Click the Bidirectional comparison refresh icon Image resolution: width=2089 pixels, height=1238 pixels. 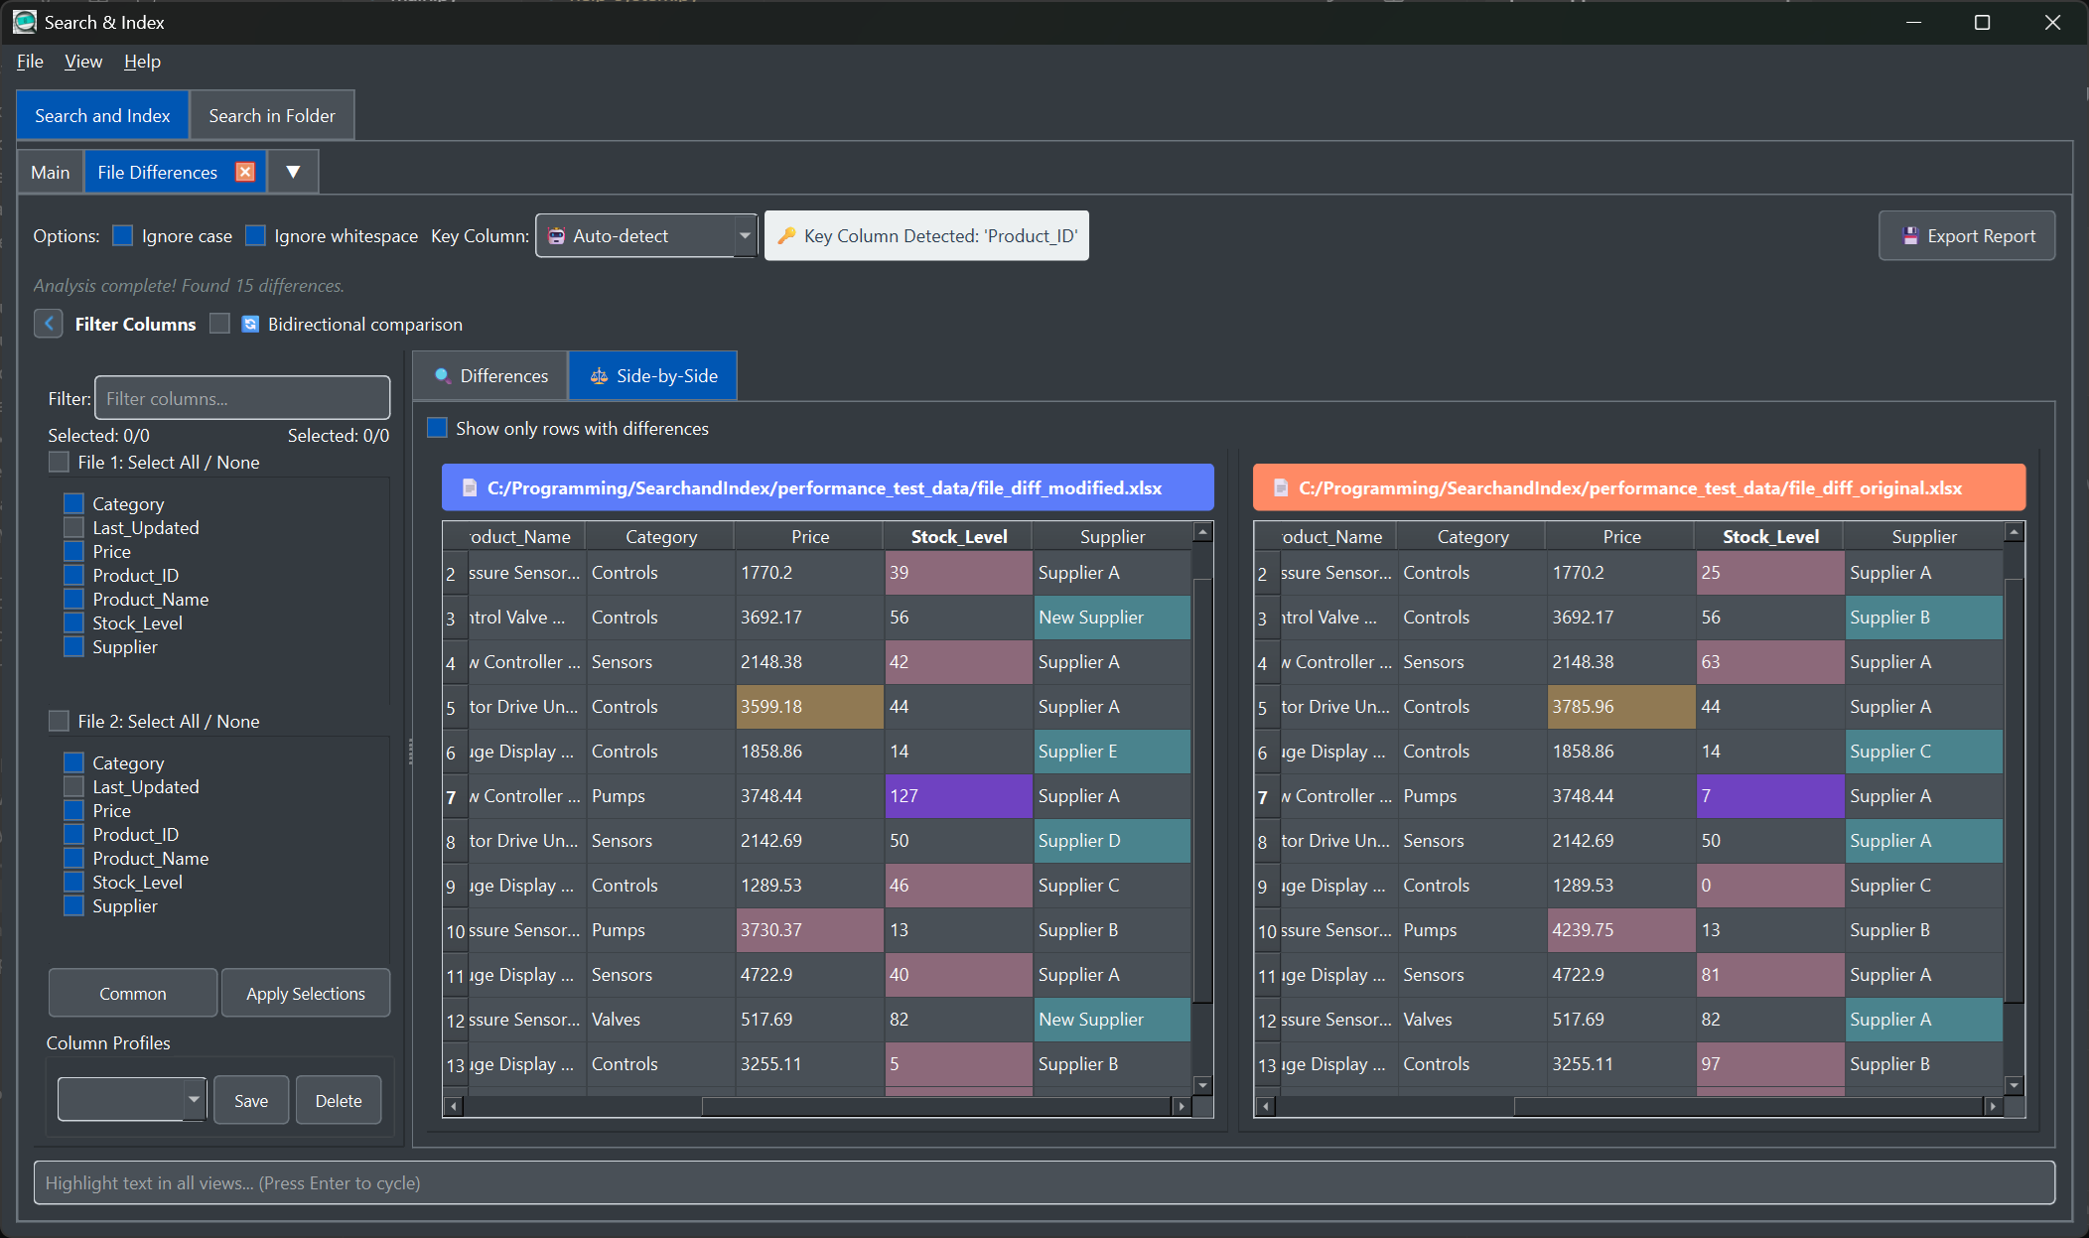coord(250,324)
